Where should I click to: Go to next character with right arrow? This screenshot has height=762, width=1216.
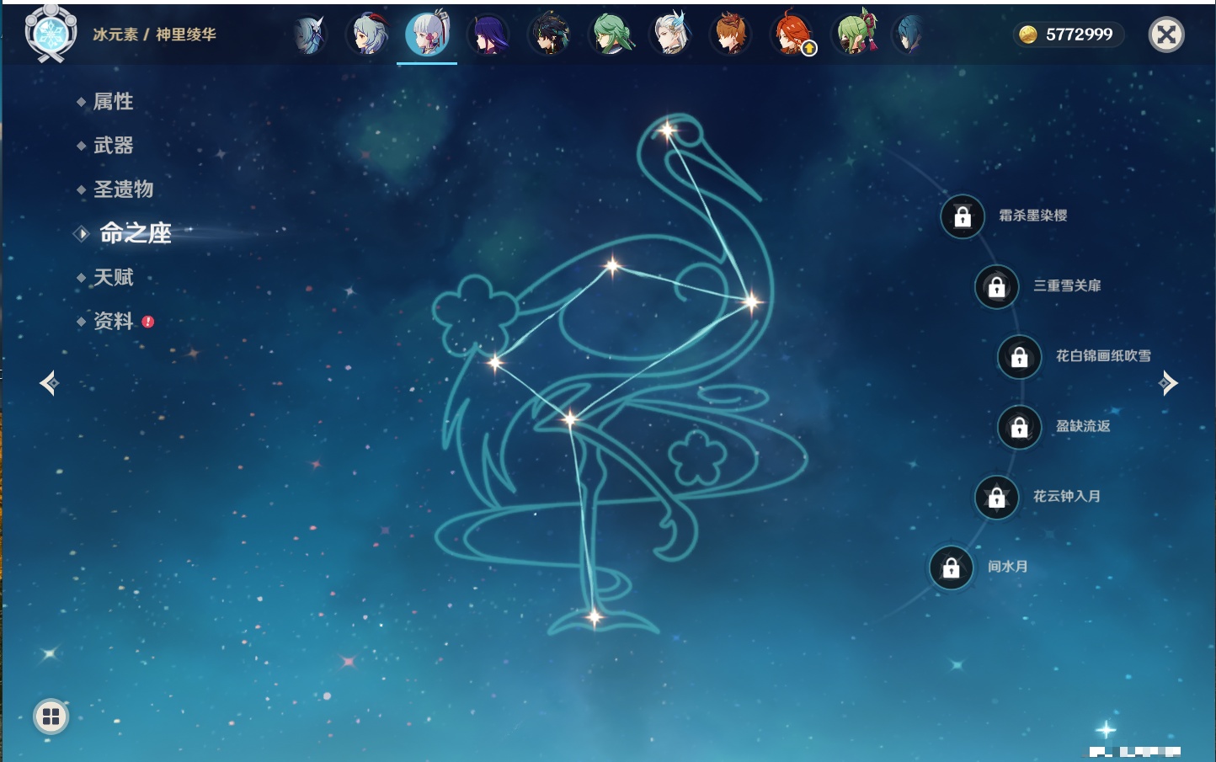point(1168,383)
